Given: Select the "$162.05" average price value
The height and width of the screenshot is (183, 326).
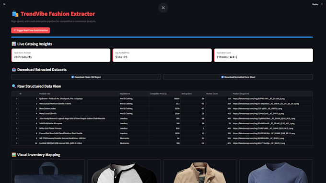Looking at the screenshot, I should click(x=121, y=57).
